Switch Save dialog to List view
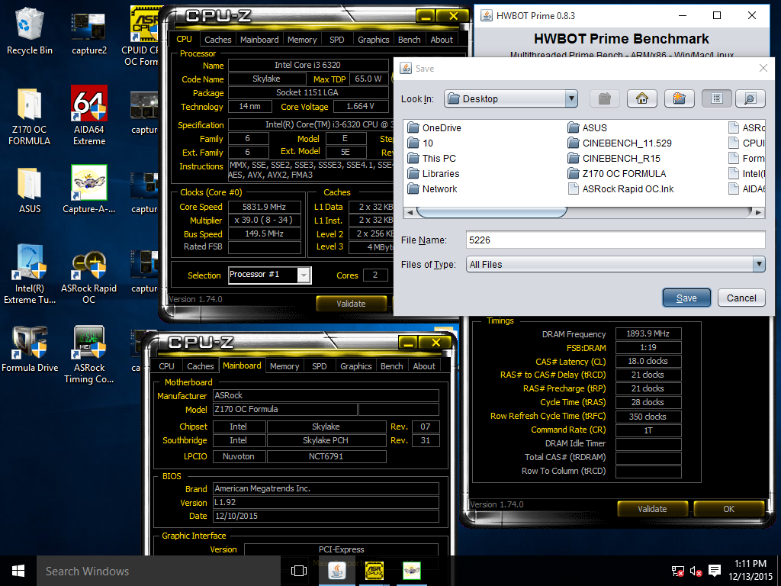The height and width of the screenshot is (586, 781). click(x=716, y=98)
